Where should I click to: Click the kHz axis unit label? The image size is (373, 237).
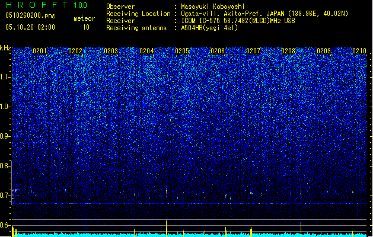[x=5, y=48]
